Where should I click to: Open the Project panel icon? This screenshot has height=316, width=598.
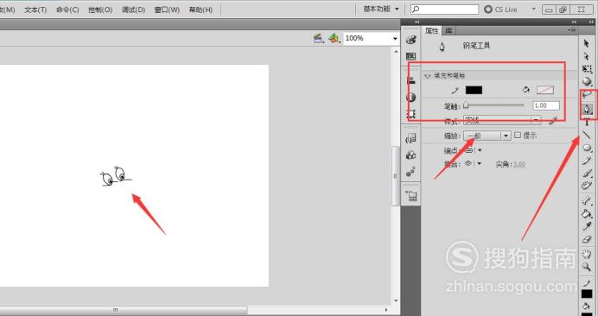pos(411,195)
